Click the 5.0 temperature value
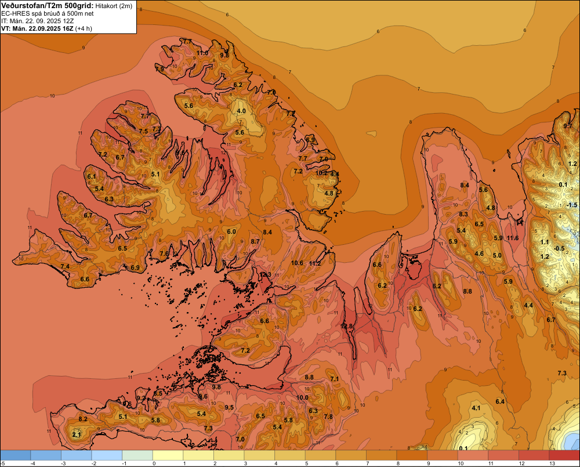Image resolution: width=580 pixels, height=467 pixels. tap(497, 255)
